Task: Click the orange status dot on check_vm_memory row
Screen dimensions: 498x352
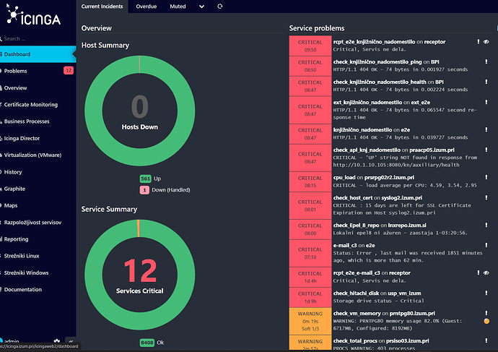Action: coord(486,321)
